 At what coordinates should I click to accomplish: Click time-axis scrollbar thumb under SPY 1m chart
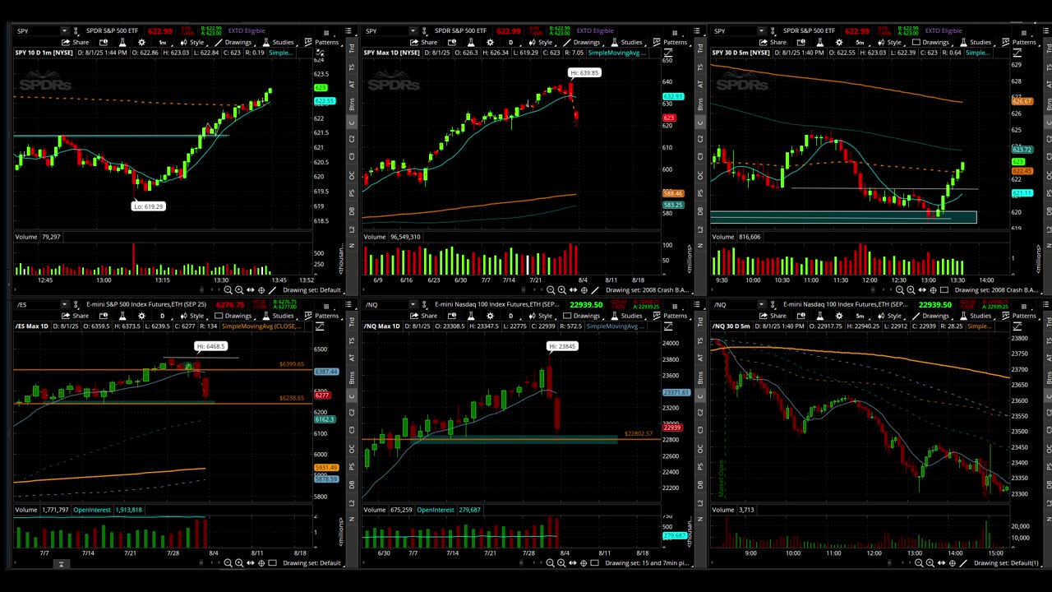(201, 289)
